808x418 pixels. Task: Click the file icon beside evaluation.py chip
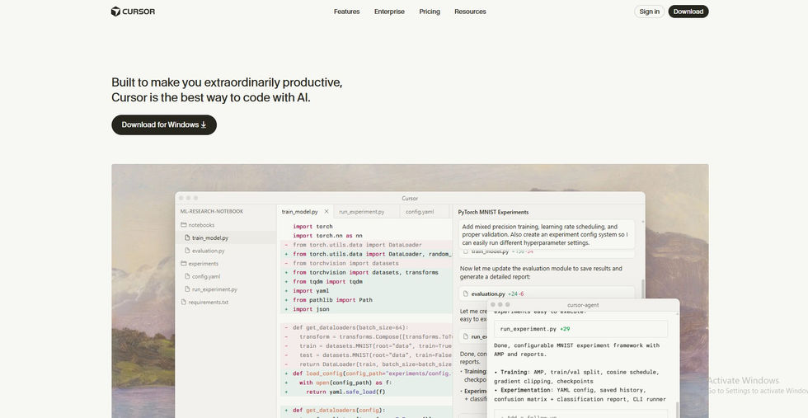pyautogui.click(x=465, y=294)
